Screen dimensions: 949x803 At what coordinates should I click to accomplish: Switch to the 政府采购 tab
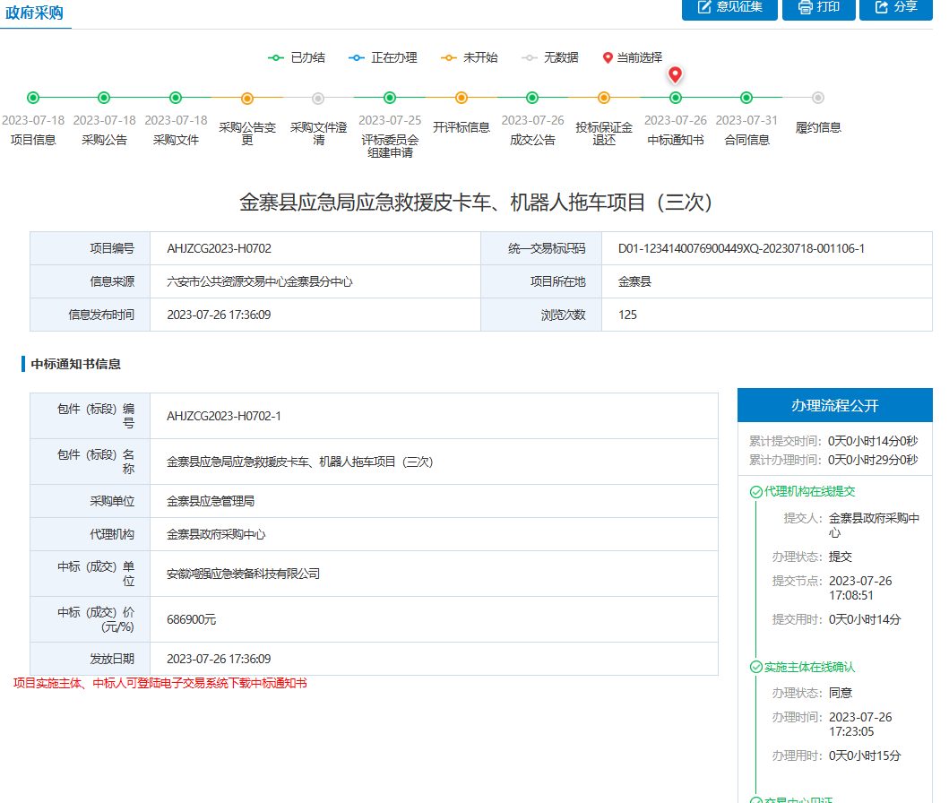point(34,13)
